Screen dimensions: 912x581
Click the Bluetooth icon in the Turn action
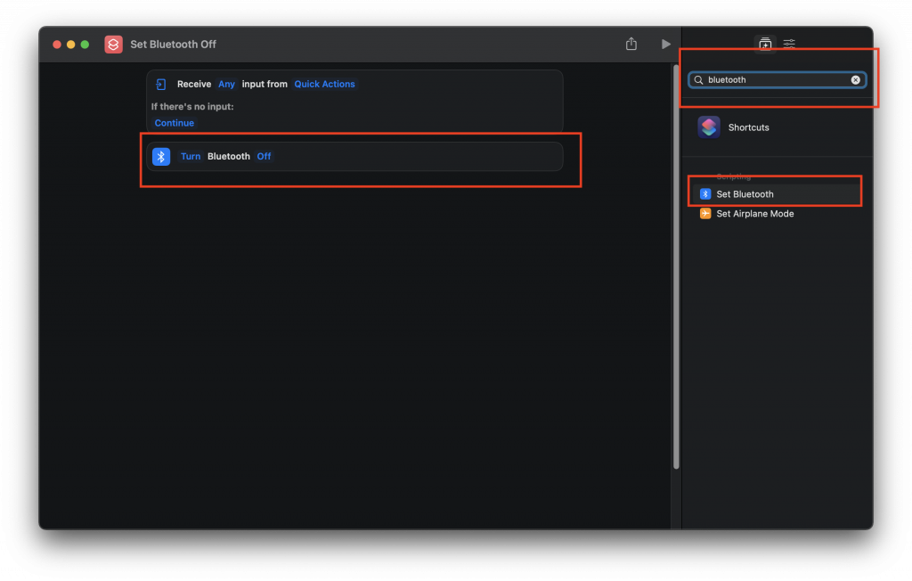(x=161, y=157)
